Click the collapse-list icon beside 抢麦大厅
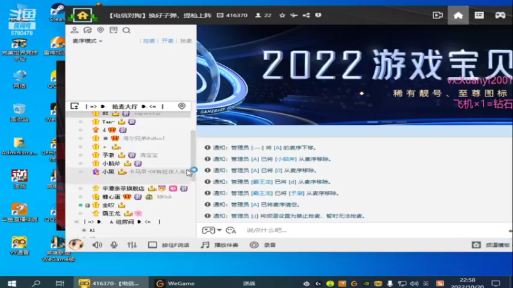The height and width of the screenshot is (288, 513). coord(74,106)
